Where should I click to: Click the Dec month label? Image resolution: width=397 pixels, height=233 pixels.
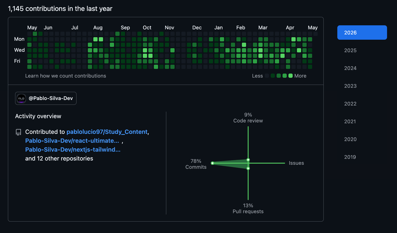[x=197, y=28]
